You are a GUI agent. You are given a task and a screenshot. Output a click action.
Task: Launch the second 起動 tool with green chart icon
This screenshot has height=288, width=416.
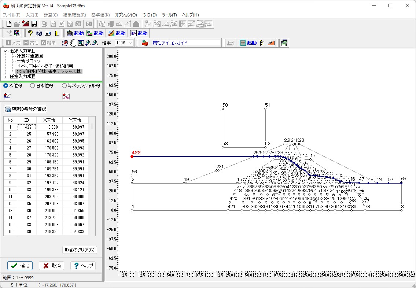(x=95, y=33)
